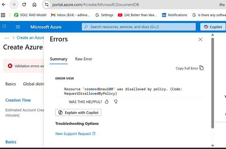Expand the breadcrumb ellipsis menu

7,38
